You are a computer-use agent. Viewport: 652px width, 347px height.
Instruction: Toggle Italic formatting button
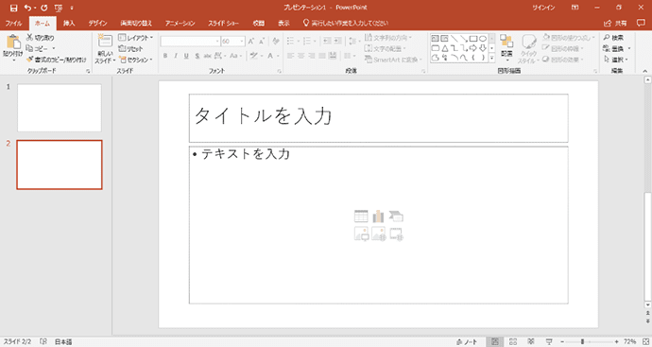pyautogui.click(x=176, y=56)
